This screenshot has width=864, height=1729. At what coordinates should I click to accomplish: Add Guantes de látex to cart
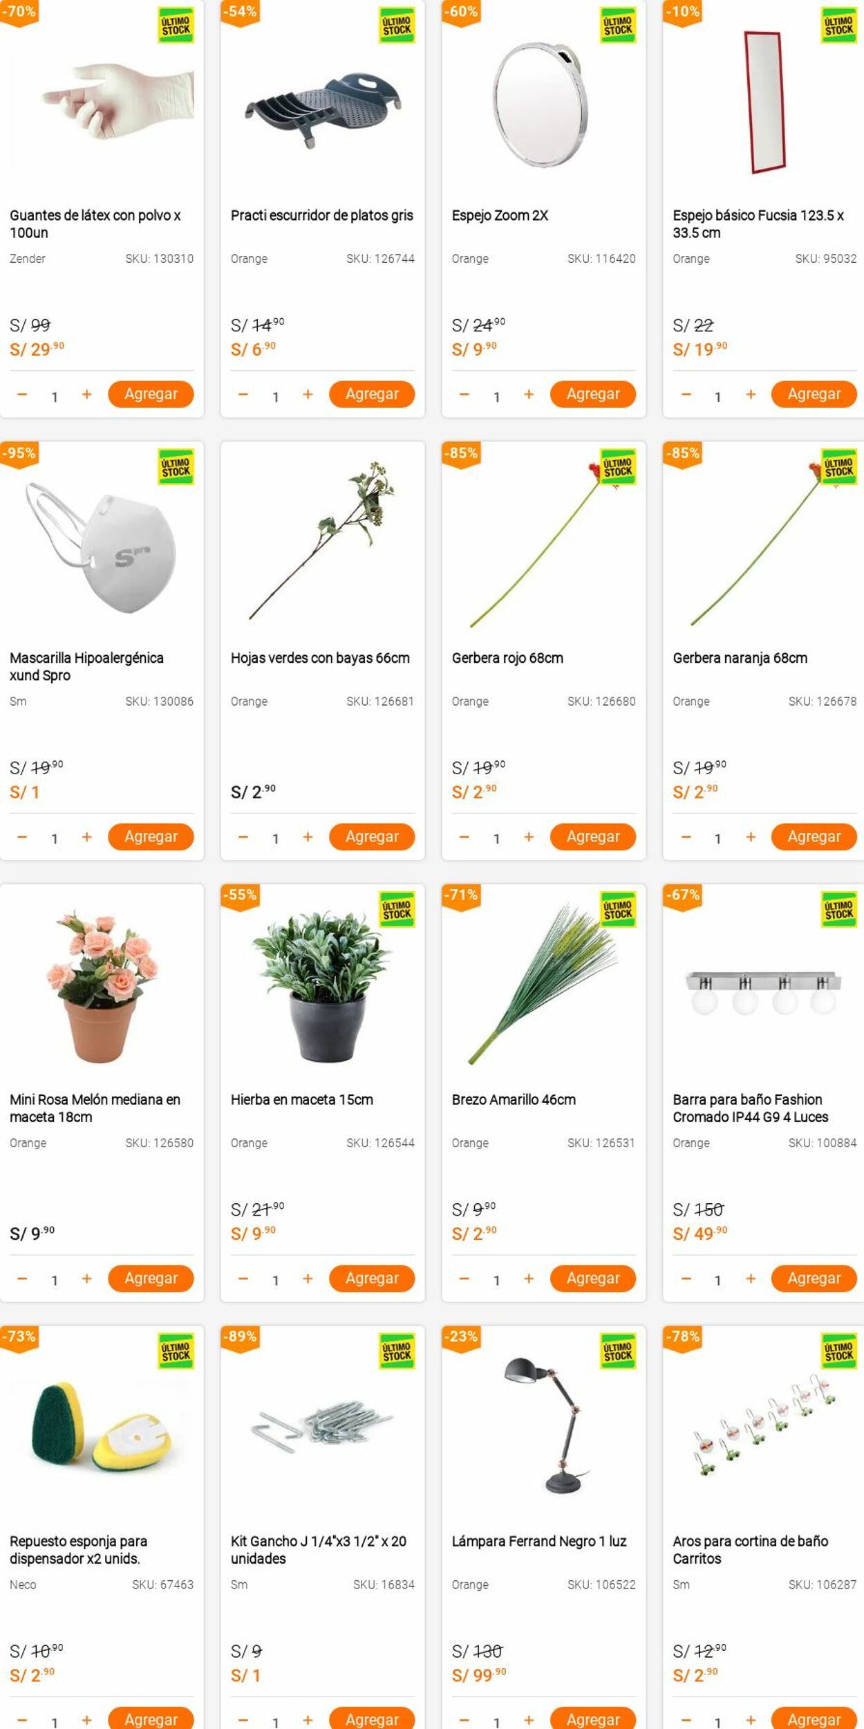[151, 394]
